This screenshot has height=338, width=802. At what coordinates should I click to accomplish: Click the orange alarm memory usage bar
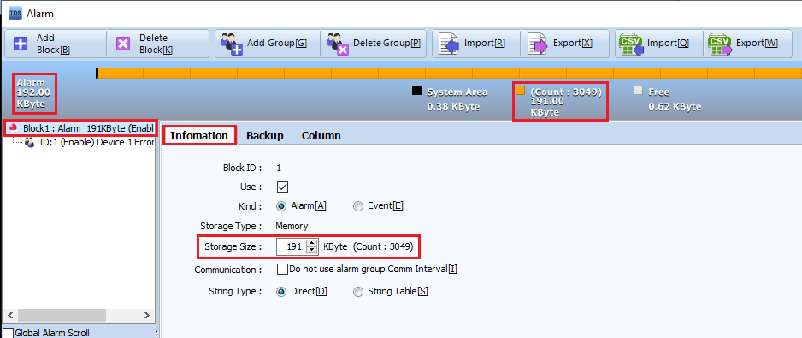[x=450, y=73]
